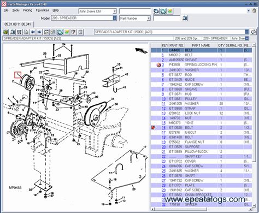The width and height of the screenshot is (259, 213).
Task: Click the second globe icon in the top row
Action: click(x=163, y=11)
